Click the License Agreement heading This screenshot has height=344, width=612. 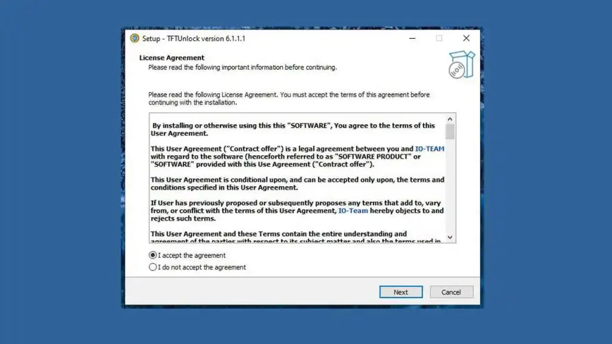click(x=172, y=58)
